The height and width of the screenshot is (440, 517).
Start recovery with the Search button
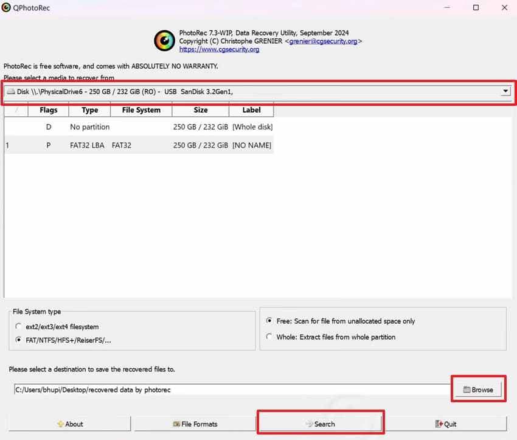tap(321, 424)
